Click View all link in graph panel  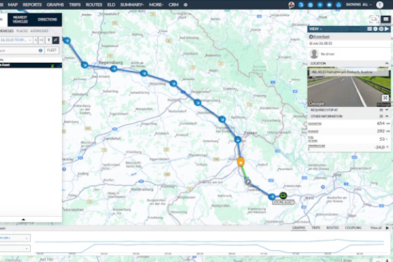pyautogui.click(x=375, y=227)
